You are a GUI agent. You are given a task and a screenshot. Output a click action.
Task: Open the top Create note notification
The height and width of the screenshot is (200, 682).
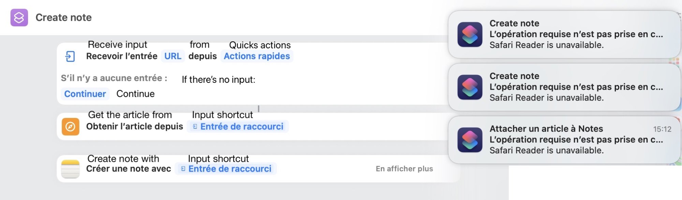(564, 34)
